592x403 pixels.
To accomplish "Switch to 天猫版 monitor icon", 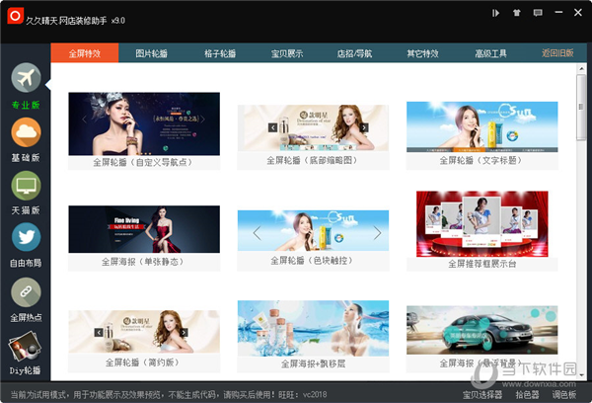I will (26, 186).
